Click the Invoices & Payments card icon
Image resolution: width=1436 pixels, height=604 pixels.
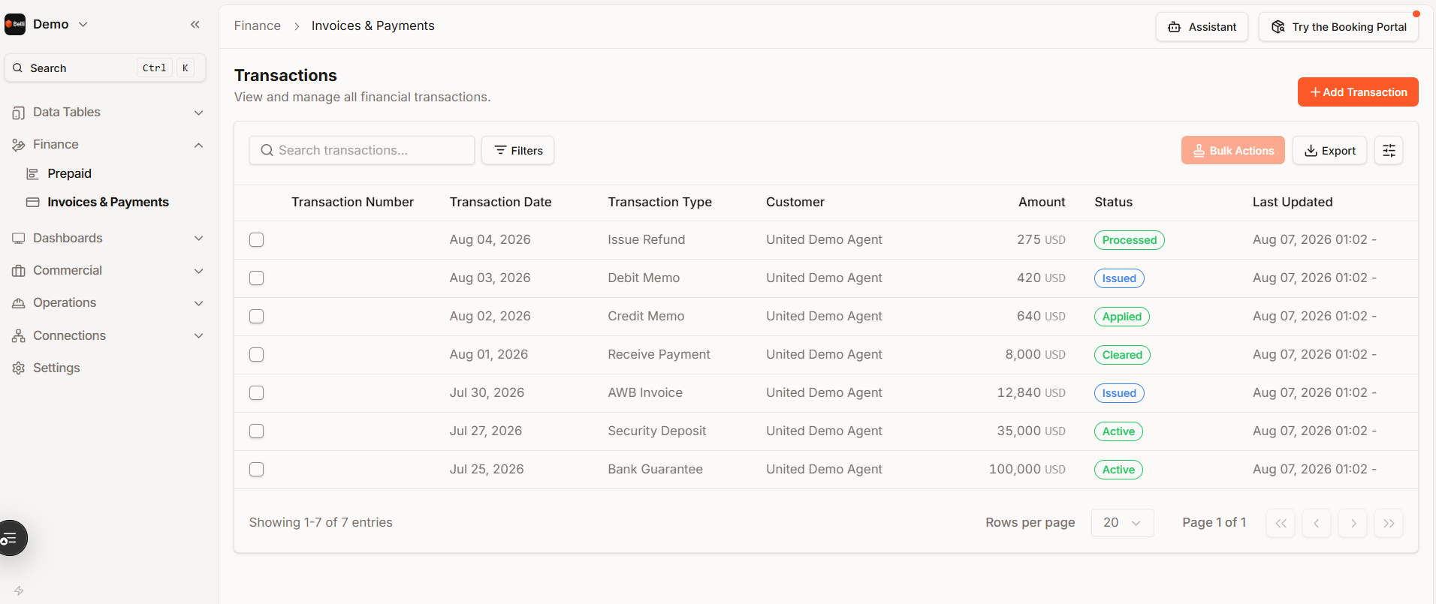32,203
